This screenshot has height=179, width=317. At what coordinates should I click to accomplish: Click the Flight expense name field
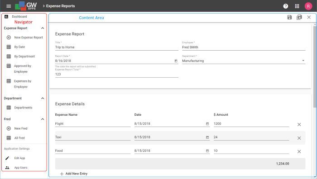(x=93, y=124)
